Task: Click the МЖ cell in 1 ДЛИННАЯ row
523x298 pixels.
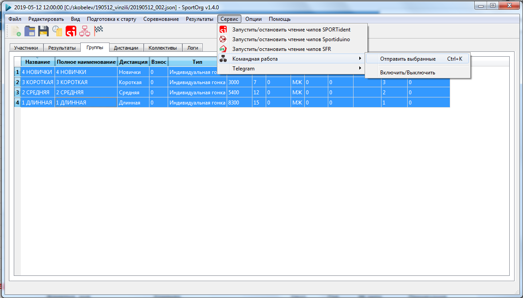Action: tap(298, 103)
